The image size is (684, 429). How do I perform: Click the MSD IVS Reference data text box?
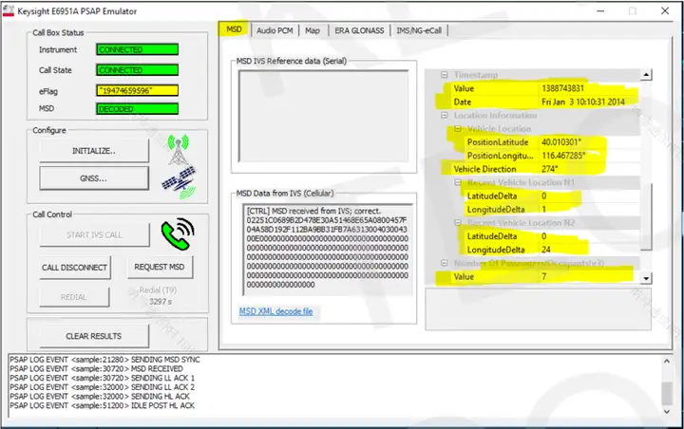point(324,116)
